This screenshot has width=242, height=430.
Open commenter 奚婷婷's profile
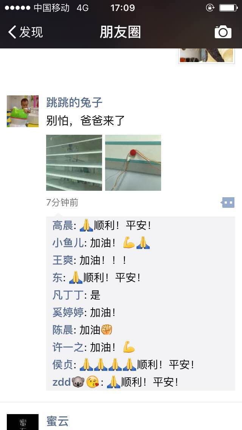tap(68, 312)
